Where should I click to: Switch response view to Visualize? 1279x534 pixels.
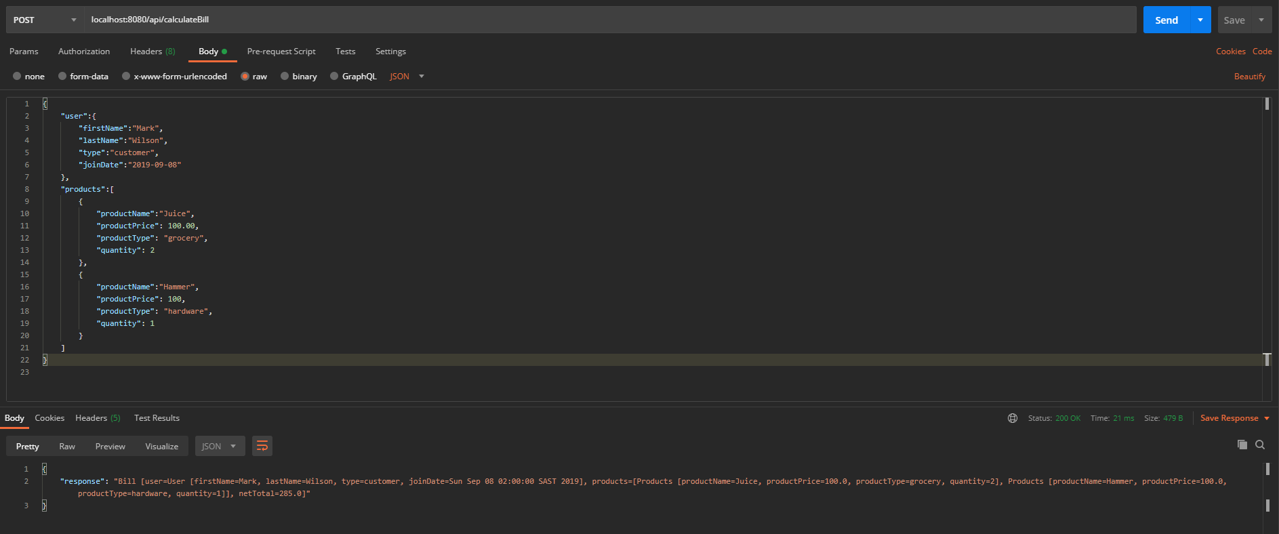[x=161, y=446]
